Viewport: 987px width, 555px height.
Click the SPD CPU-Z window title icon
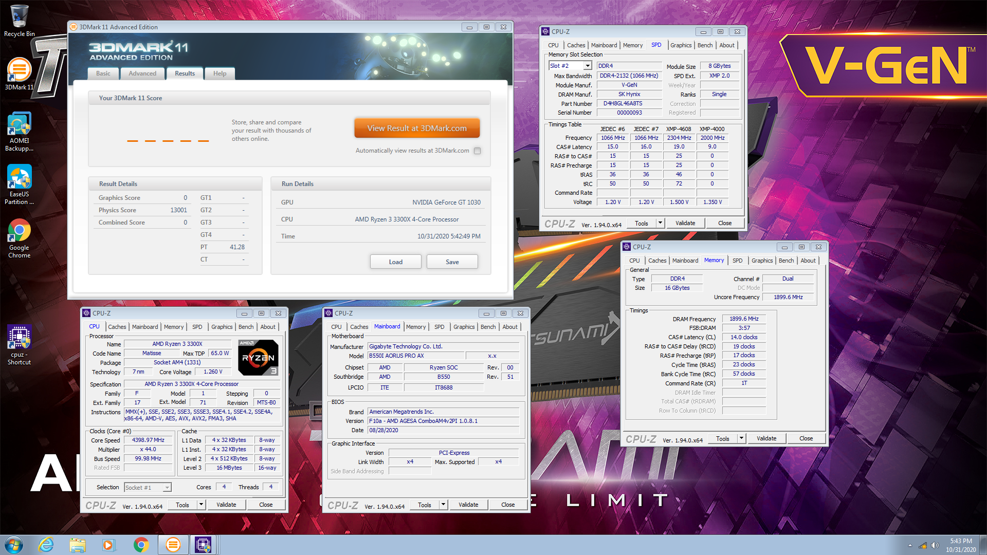pyautogui.click(x=545, y=31)
